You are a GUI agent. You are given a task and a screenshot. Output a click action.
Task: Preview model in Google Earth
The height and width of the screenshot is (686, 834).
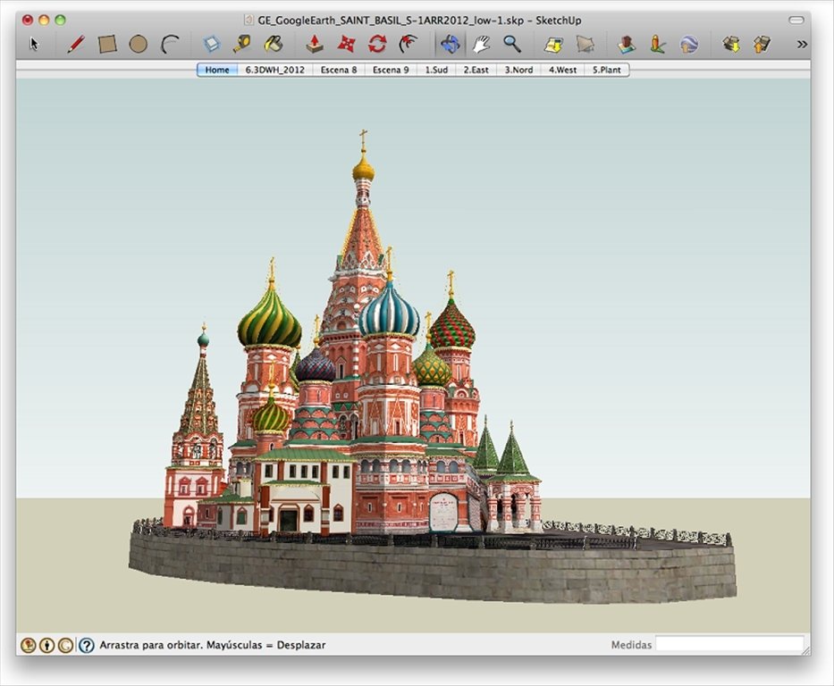point(689,44)
